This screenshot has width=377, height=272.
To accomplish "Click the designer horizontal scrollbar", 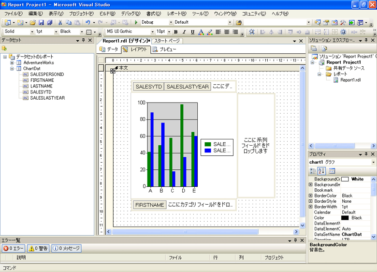I will click(185, 231).
